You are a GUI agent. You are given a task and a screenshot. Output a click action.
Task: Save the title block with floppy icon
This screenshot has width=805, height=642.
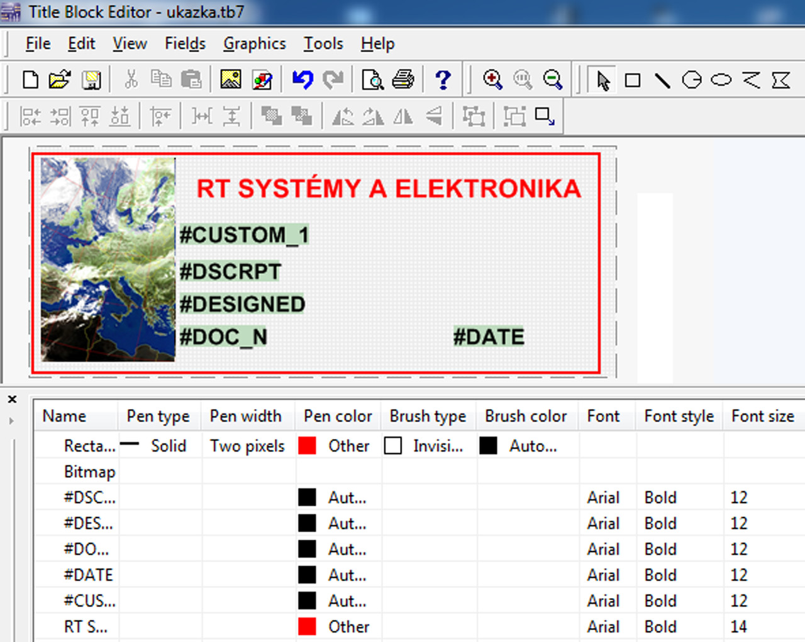coord(92,80)
